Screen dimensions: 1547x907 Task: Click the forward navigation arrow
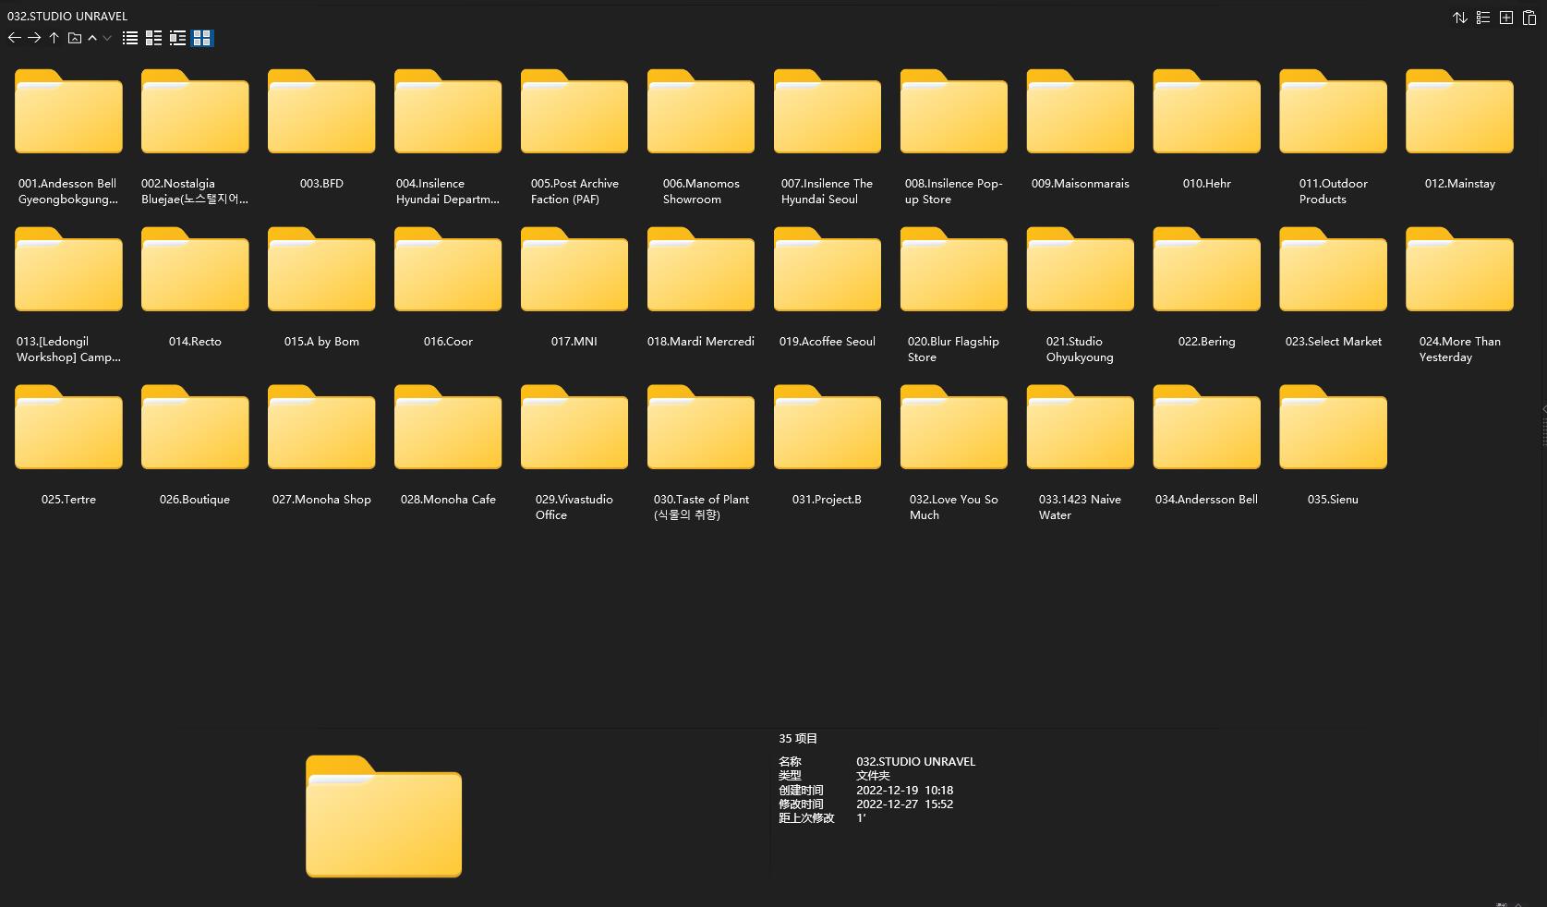(x=34, y=38)
